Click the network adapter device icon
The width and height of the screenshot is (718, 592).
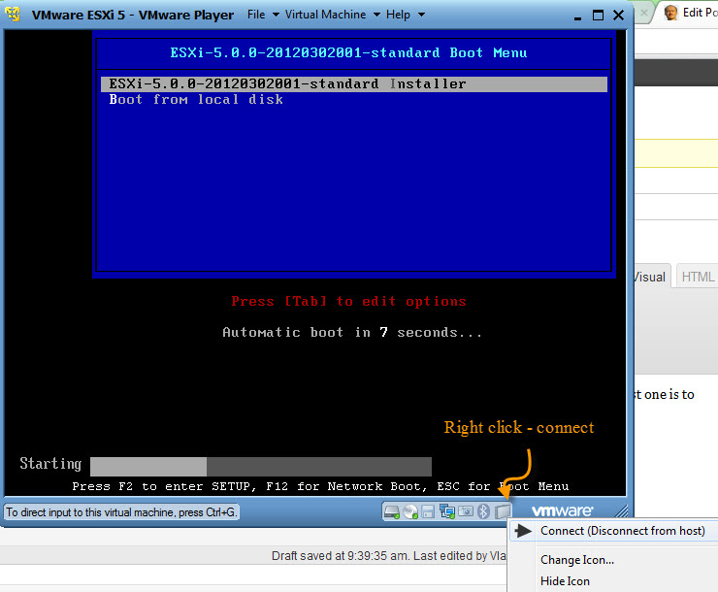[x=447, y=511]
